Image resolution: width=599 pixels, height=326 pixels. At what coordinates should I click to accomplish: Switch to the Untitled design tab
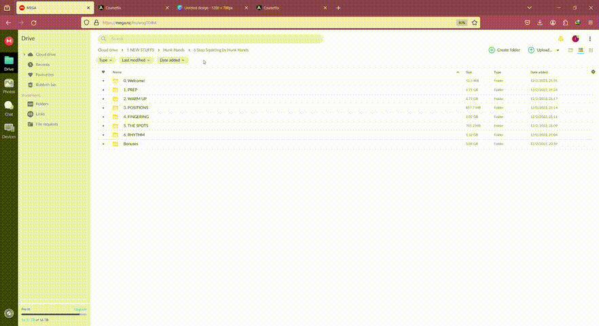(x=213, y=7)
